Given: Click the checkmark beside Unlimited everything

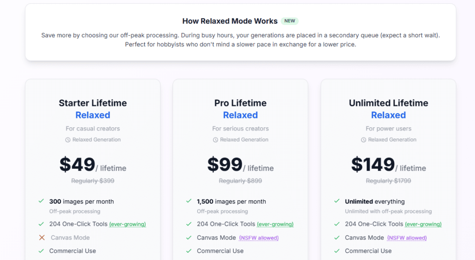Looking at the screenshot, I should 337,201.
